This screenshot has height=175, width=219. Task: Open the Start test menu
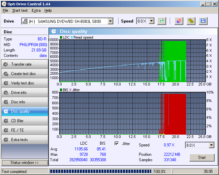click(x=20, y=10)
